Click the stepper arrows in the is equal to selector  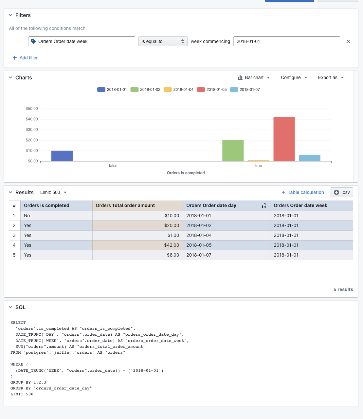183,41
